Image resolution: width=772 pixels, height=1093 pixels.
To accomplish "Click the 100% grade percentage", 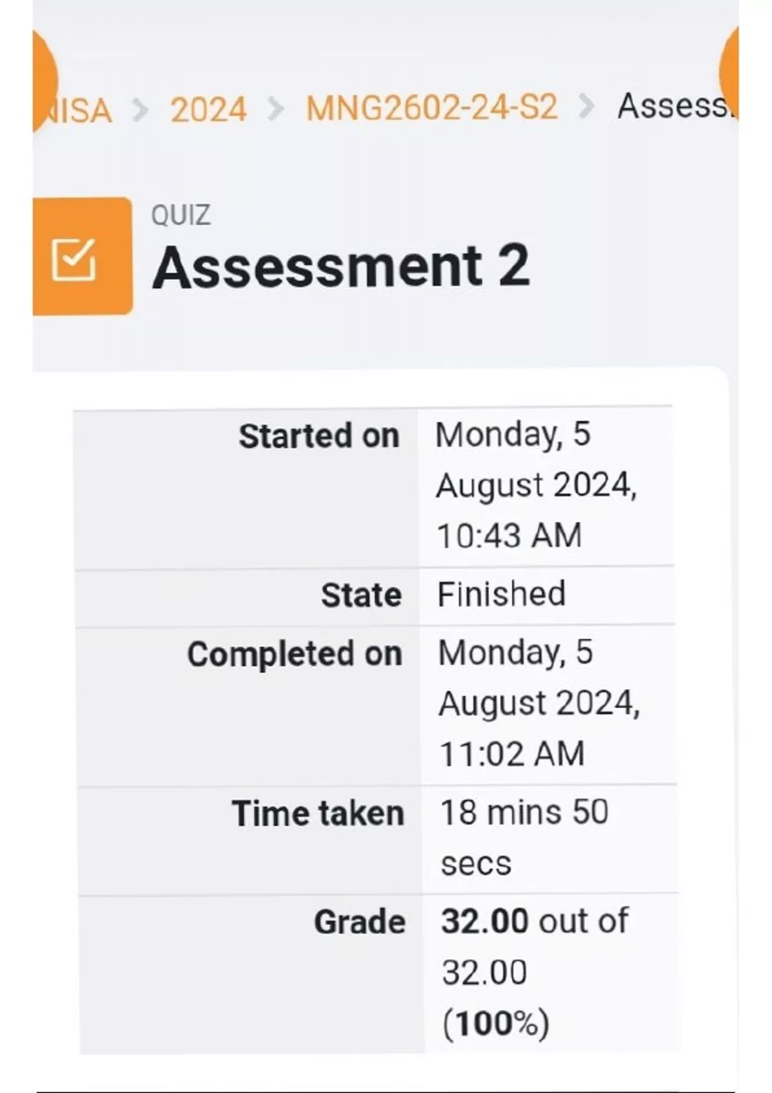I will pos(496,1023).
